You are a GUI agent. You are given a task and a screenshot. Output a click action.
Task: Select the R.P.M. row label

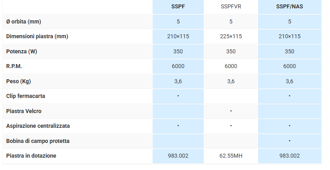[x=14, y=66]
